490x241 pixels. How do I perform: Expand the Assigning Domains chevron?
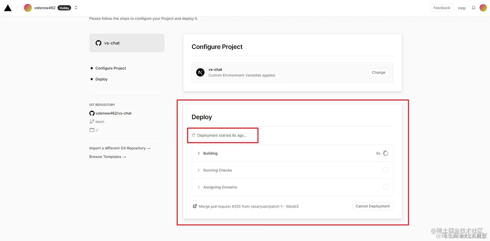(x=199, y=187)
